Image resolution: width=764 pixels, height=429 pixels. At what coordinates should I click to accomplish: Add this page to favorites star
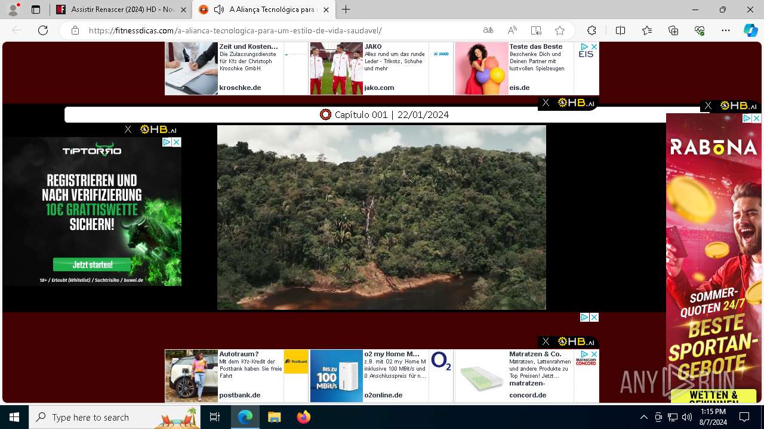pos(560,30)
